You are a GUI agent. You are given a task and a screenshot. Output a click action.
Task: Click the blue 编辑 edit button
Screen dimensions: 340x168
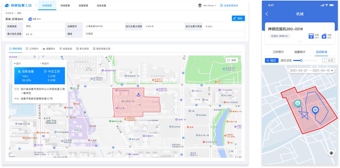[238, 18]
